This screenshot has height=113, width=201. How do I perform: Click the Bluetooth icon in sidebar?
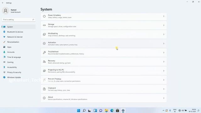tap(4, 32)
